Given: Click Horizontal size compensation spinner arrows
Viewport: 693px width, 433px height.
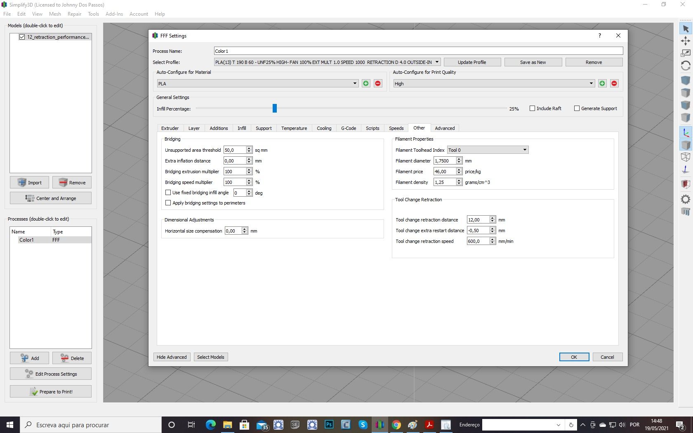Looking at the screenshot, I should 245,231.
